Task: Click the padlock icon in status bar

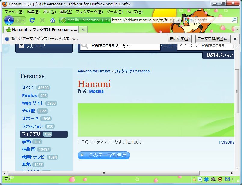Action: tap(195, 179)
